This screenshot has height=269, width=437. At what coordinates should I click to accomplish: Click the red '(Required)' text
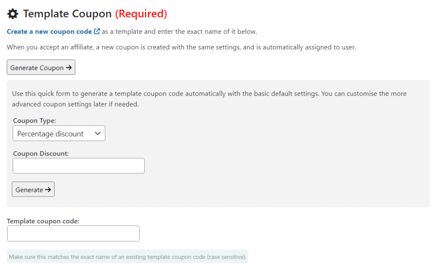pos(141,14)
